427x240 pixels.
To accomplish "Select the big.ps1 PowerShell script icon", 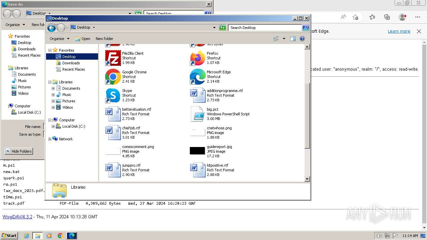I will (197, 114).
